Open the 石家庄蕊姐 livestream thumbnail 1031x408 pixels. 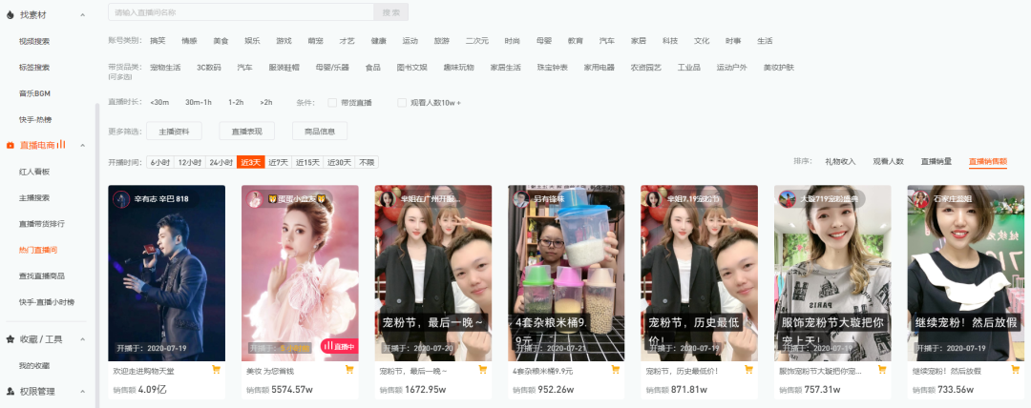pos(966,273)
